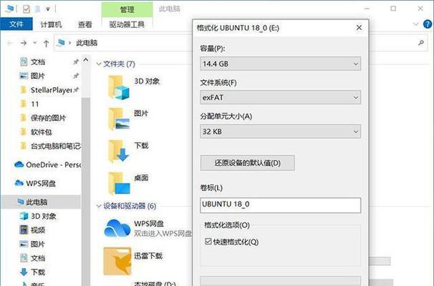Maximize the 此电脑 Explorer window

click(x=393, y=9)
